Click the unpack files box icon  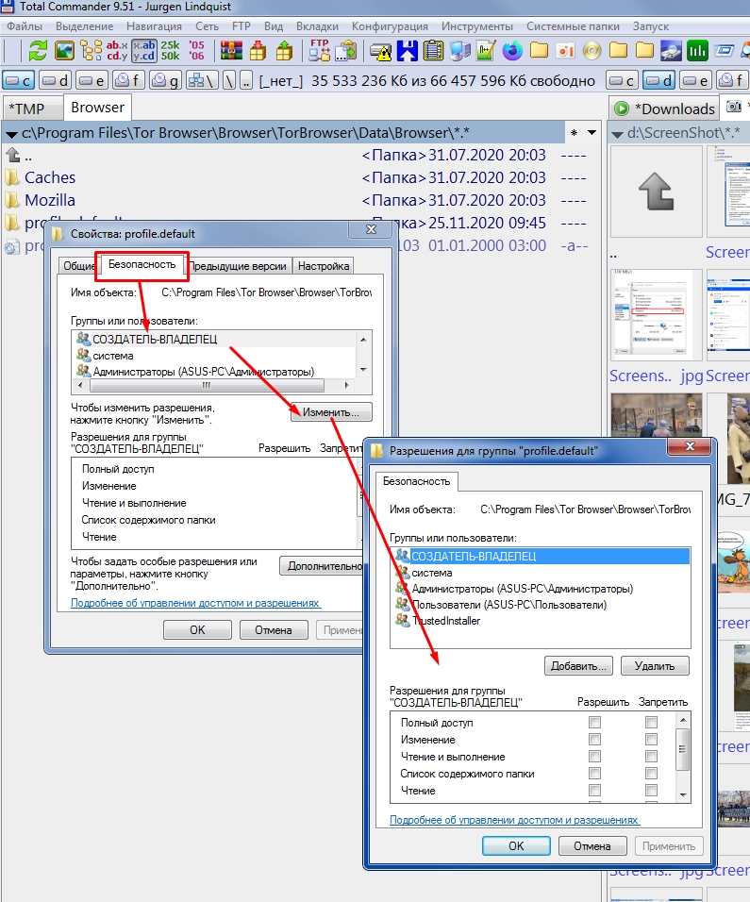pos(284,51)
